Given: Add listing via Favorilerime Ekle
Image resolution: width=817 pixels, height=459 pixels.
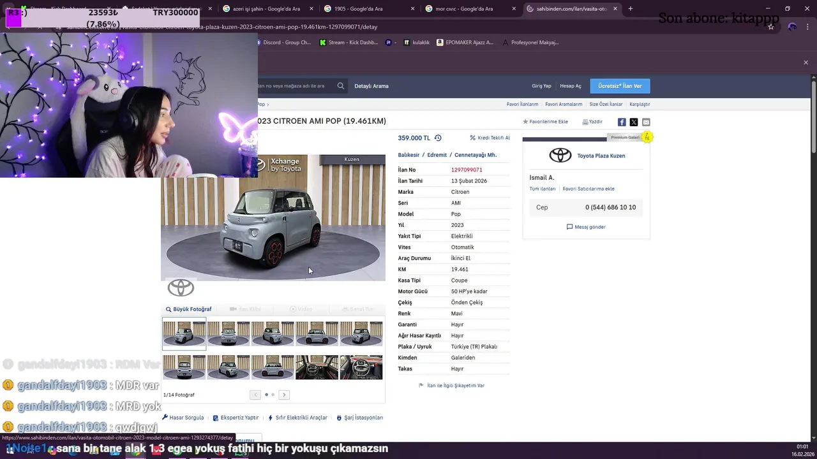Looking at the screenshot, I should 545,122.
